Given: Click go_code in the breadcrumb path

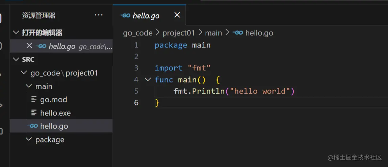Looking at the screenshot, I should 137,33.
